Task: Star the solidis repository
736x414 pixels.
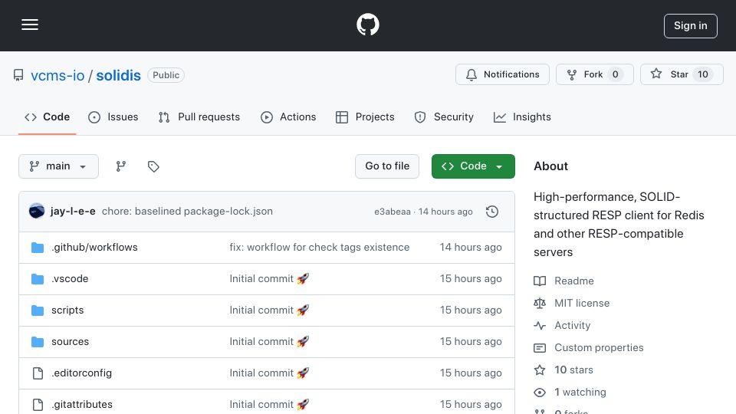Action: click(x=682, y=74)
